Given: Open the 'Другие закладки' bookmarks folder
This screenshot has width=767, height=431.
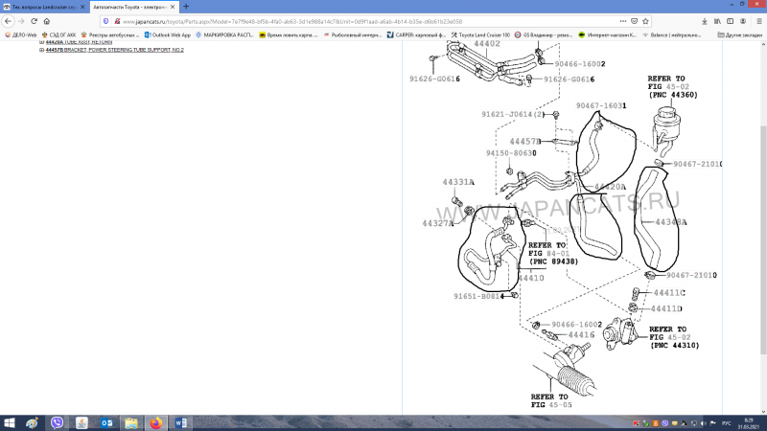Looking at the screenshot, I should pyautogui.click(x=743, y=34).
